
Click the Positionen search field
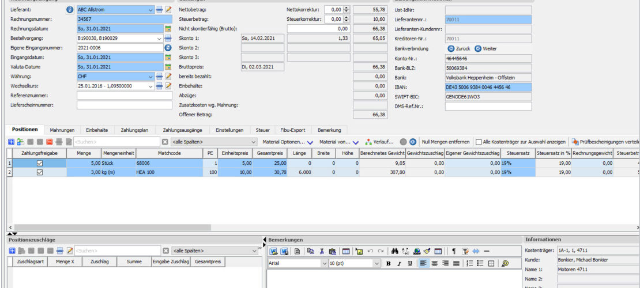(x=116, y=142)
